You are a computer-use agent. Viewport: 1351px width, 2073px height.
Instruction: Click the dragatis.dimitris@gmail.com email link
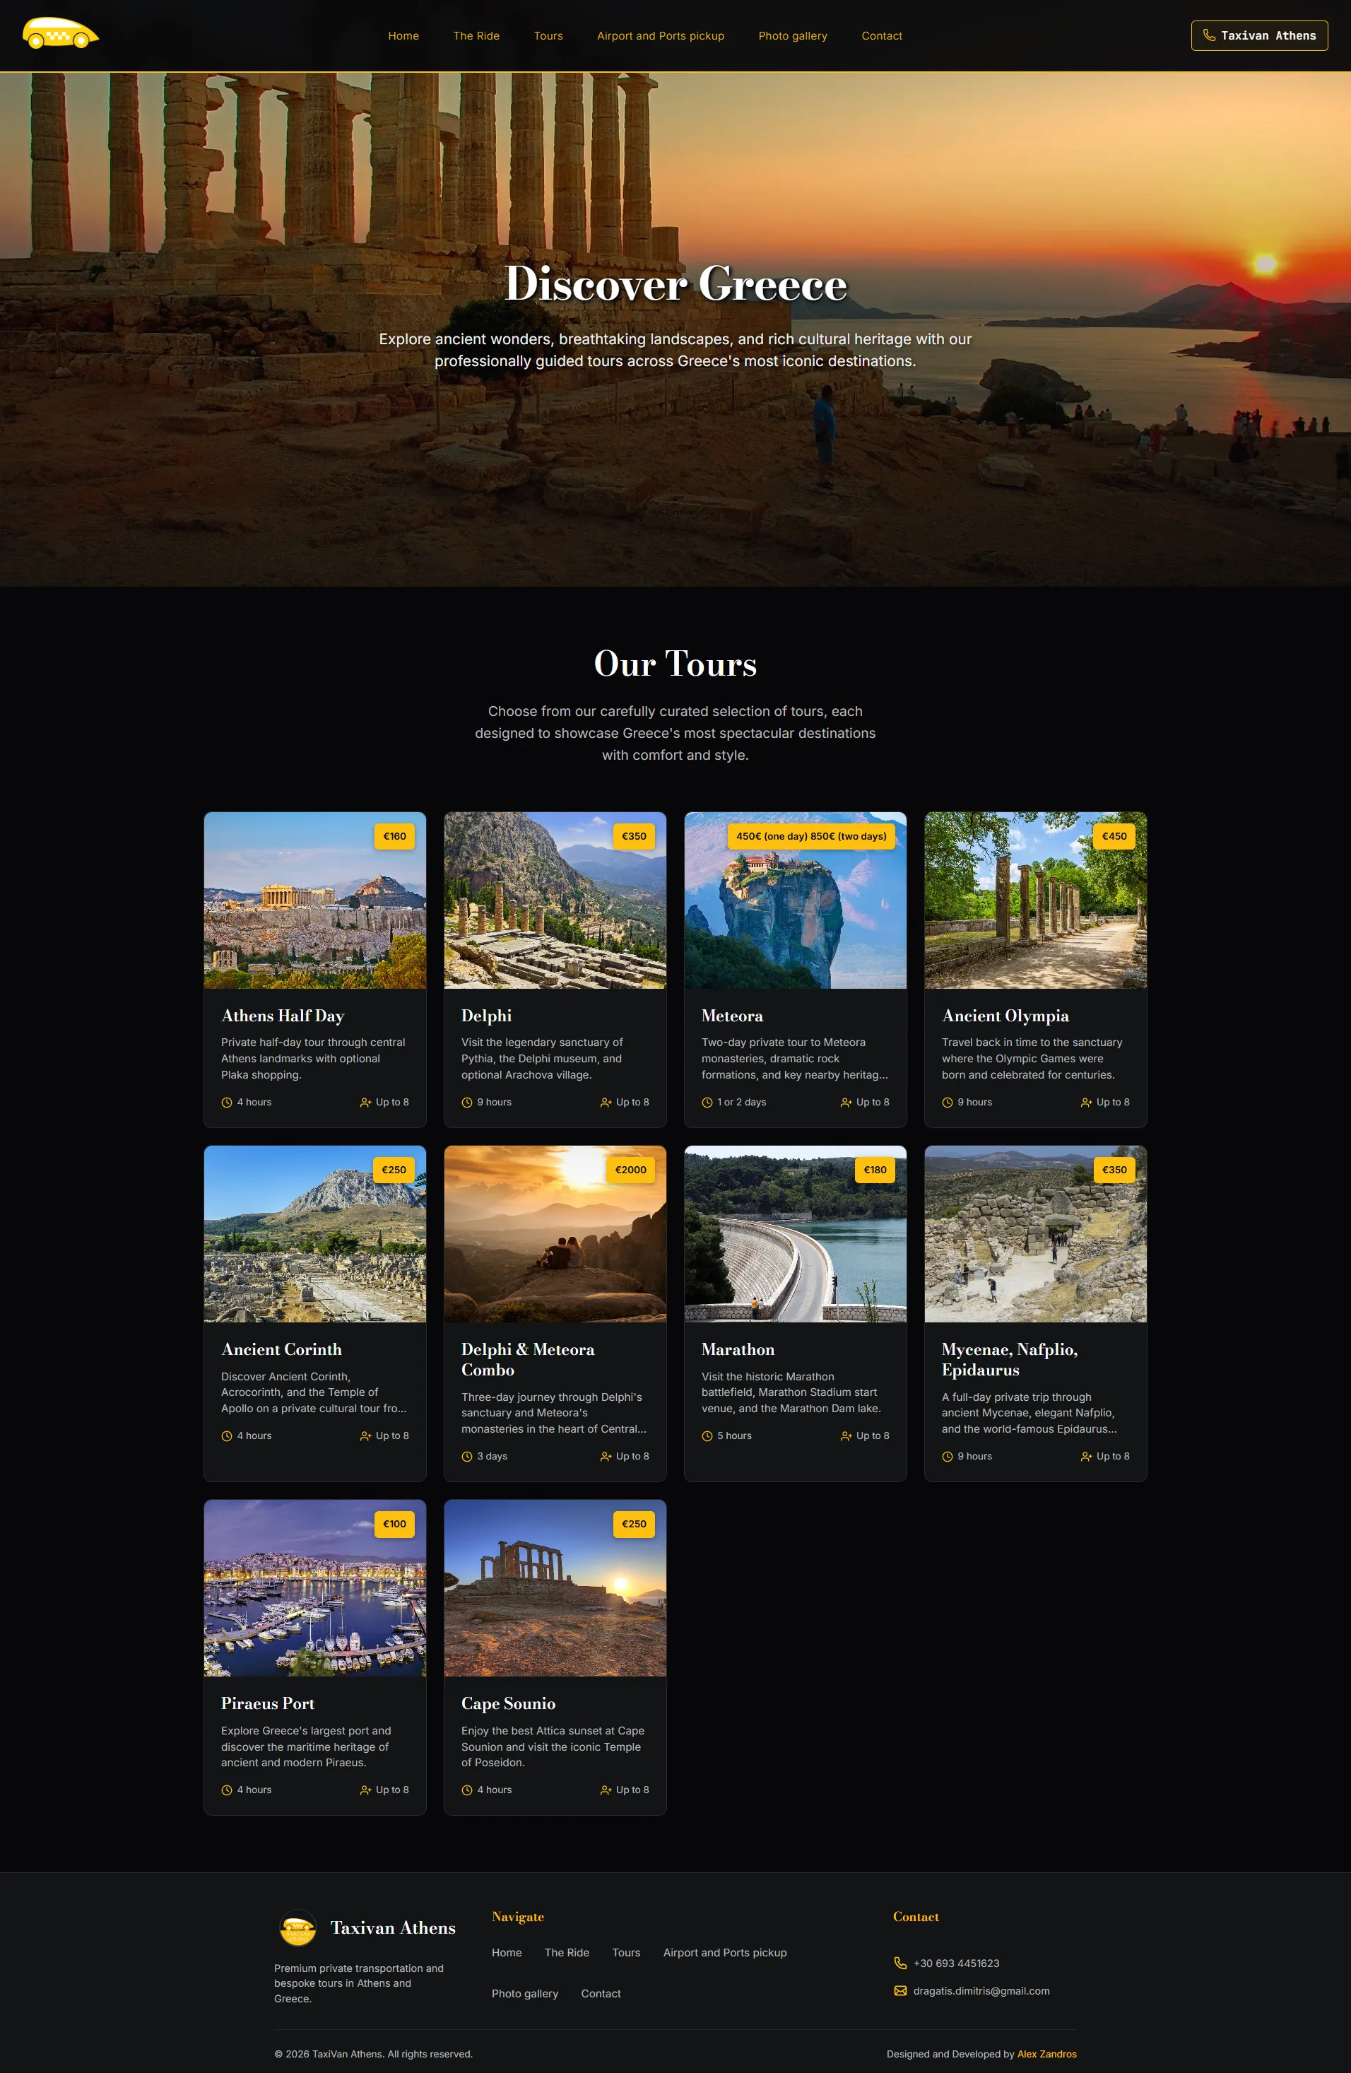980,1991
